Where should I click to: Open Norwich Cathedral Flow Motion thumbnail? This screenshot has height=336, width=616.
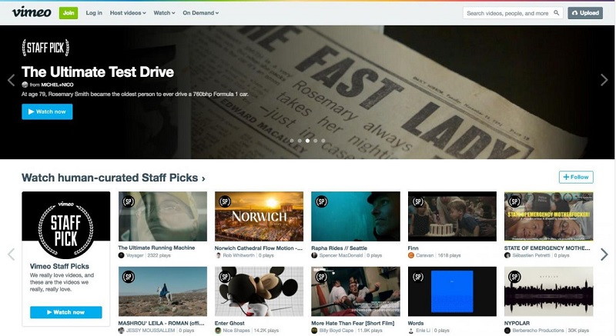click(x=259, y=216)
